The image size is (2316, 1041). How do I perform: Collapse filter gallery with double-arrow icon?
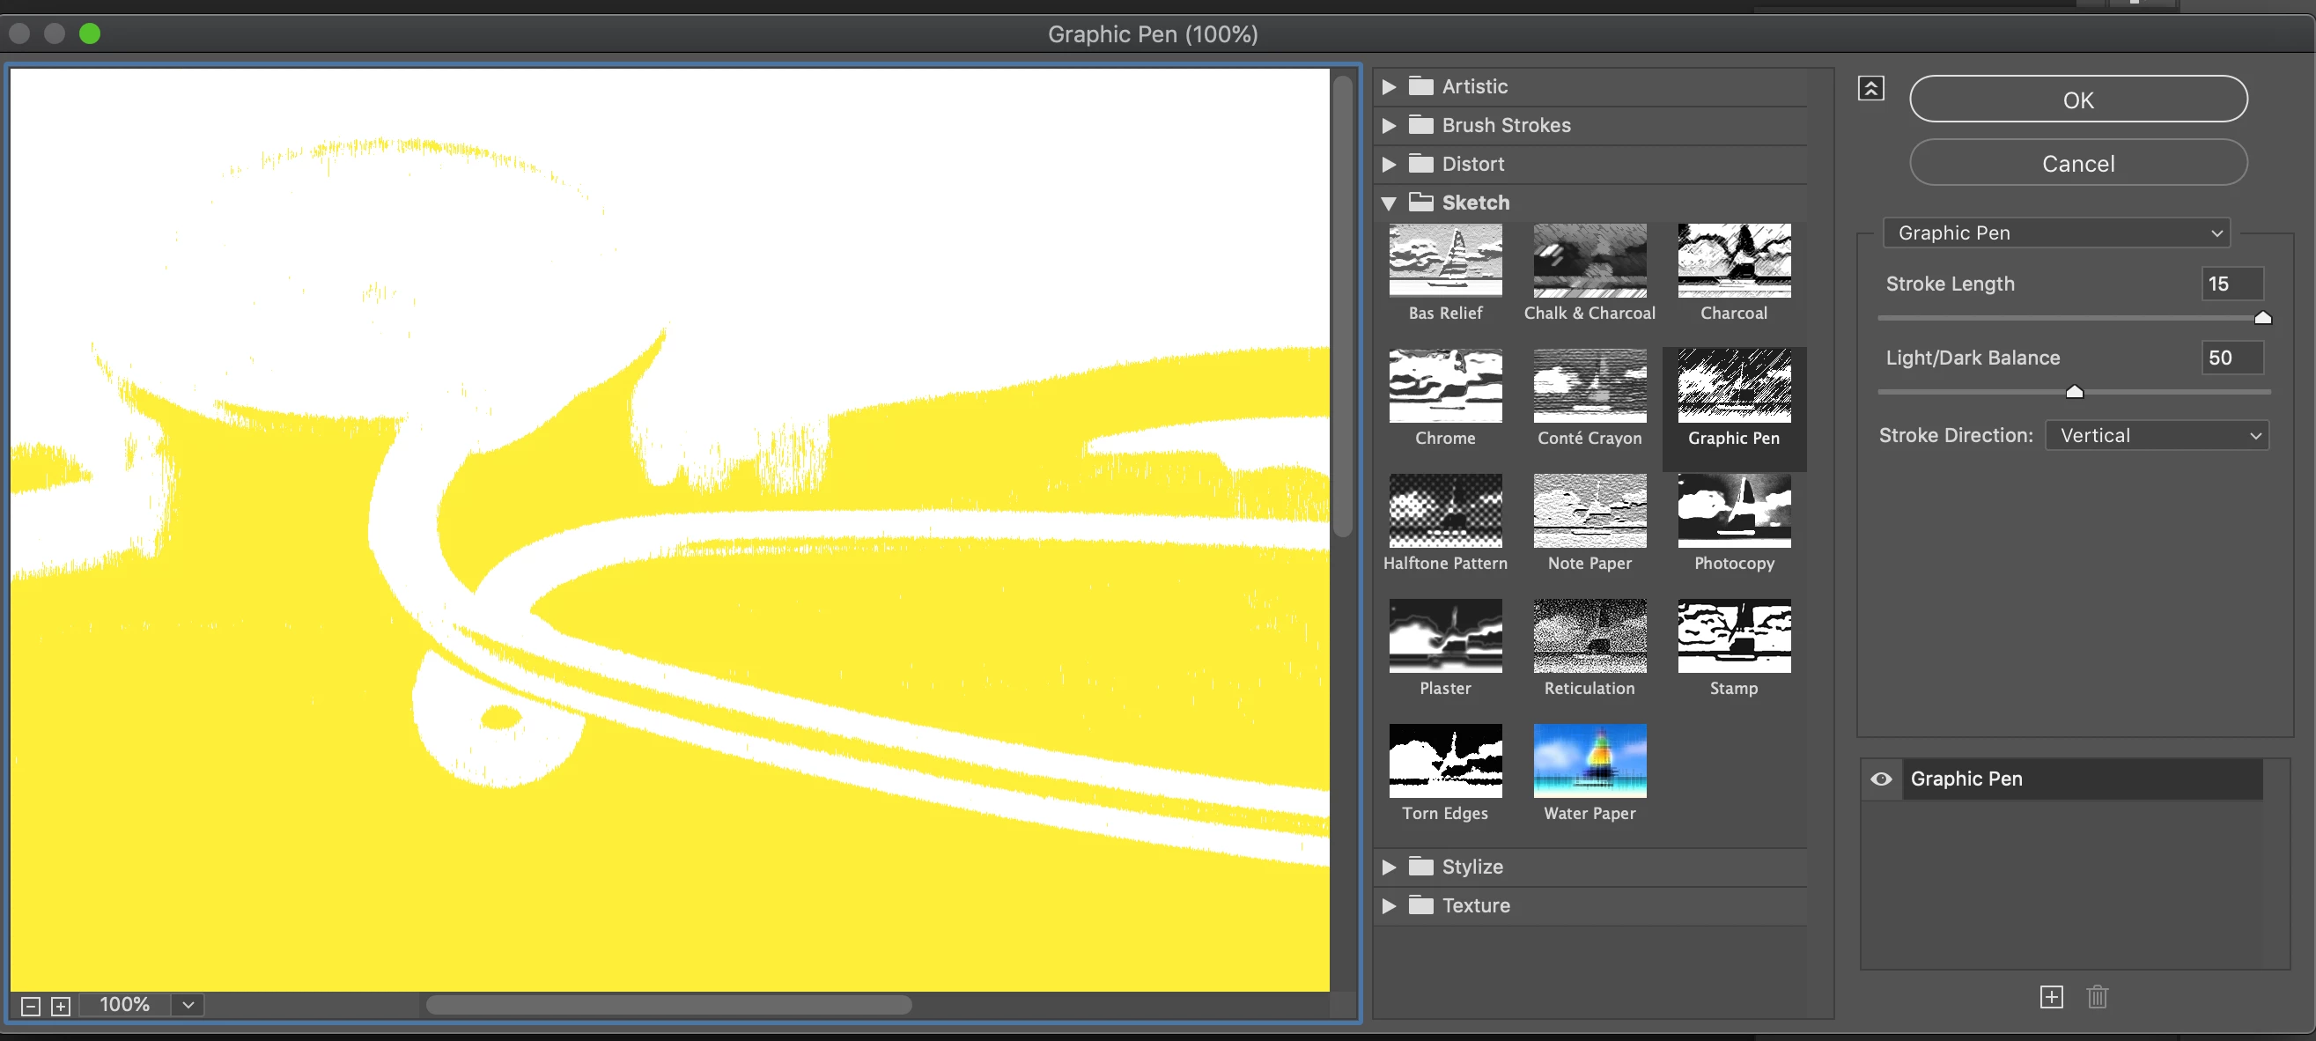1870,88
